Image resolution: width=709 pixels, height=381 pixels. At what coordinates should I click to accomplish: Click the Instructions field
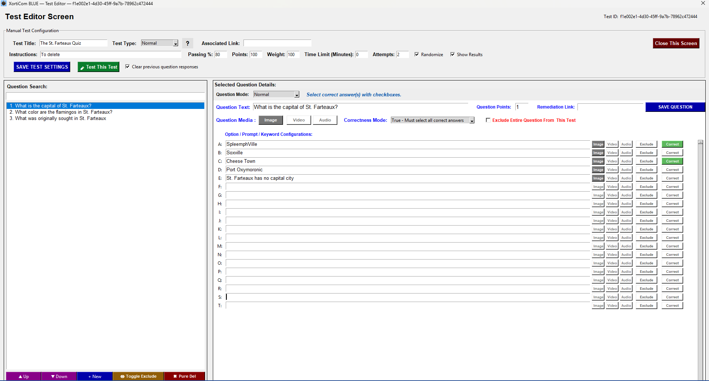(x=111, y=55)
